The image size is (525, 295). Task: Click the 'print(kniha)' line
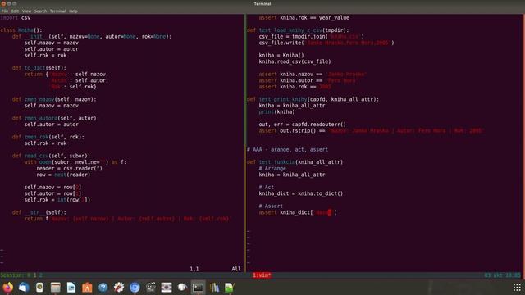(277, 111)
